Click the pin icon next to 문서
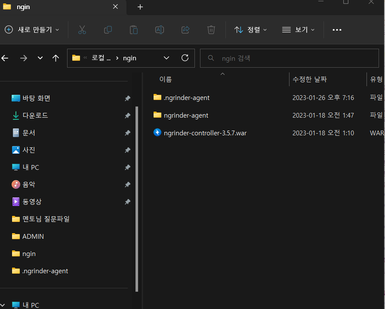385x309 pixels. [127, 133]
